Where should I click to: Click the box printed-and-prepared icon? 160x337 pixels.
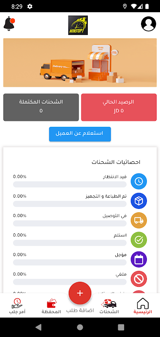click(139, 201)
